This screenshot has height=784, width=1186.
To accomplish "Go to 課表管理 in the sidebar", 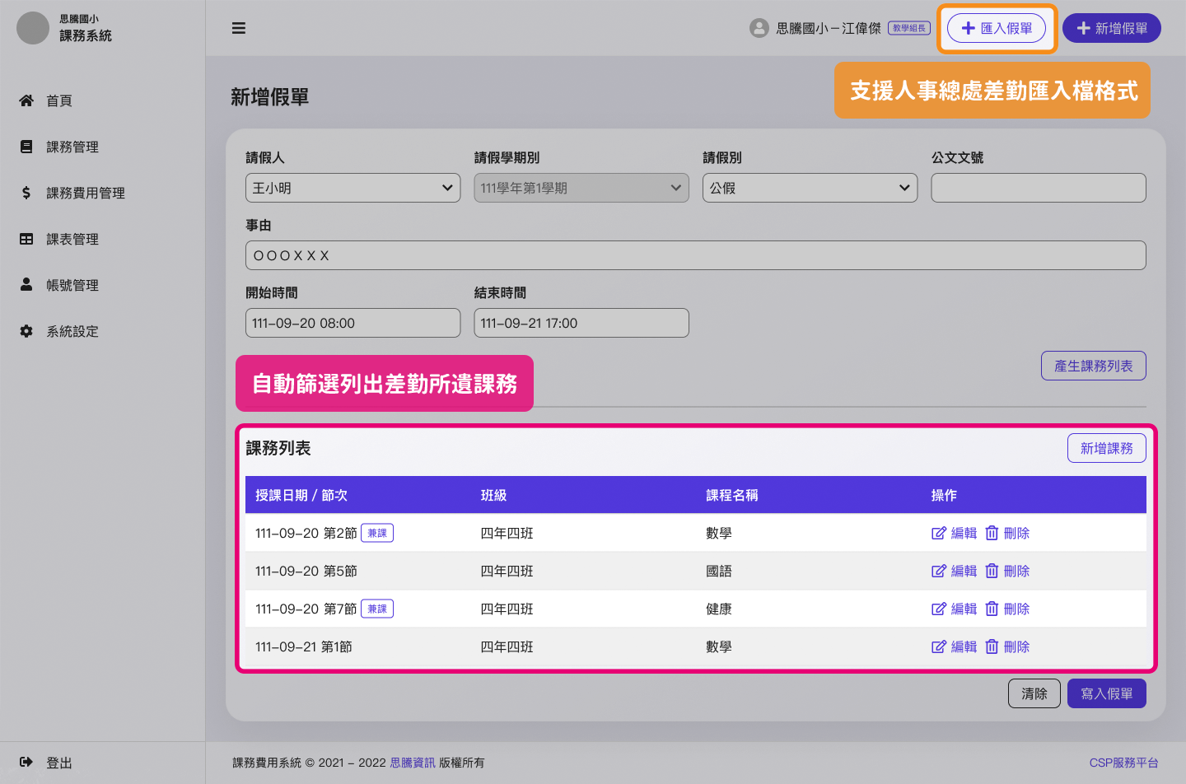I will point(72,239).
